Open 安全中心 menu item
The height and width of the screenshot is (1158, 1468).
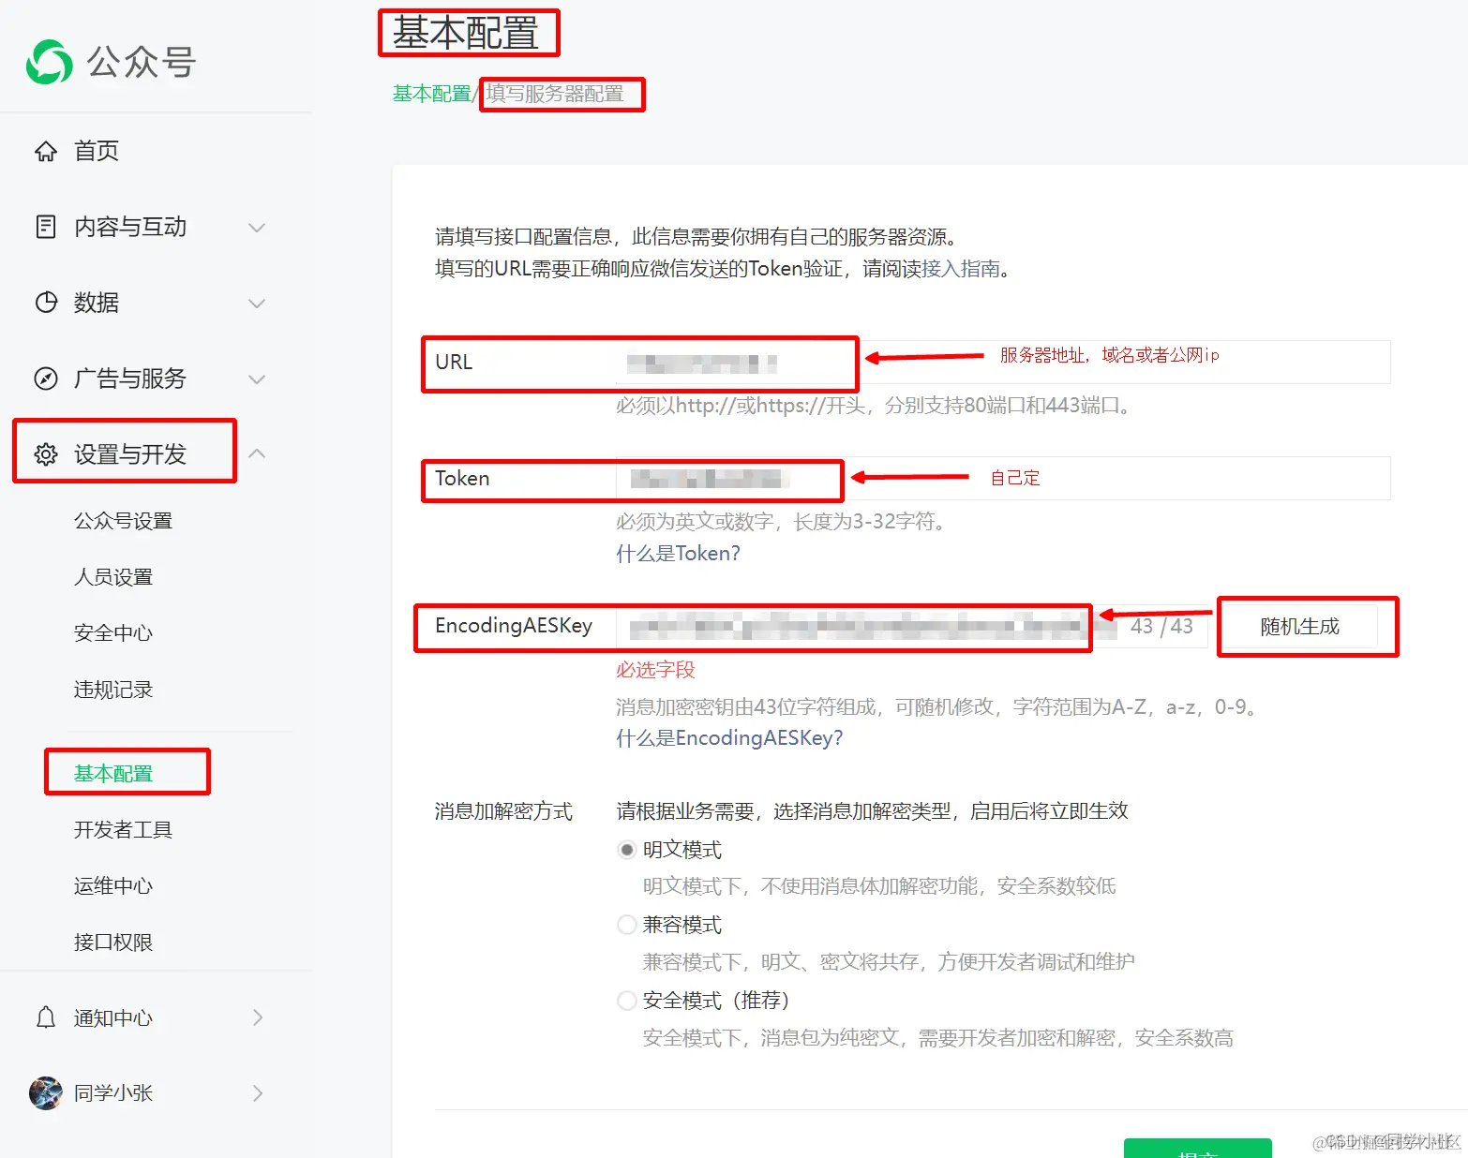pyautogui.click(x=113, y=633)
